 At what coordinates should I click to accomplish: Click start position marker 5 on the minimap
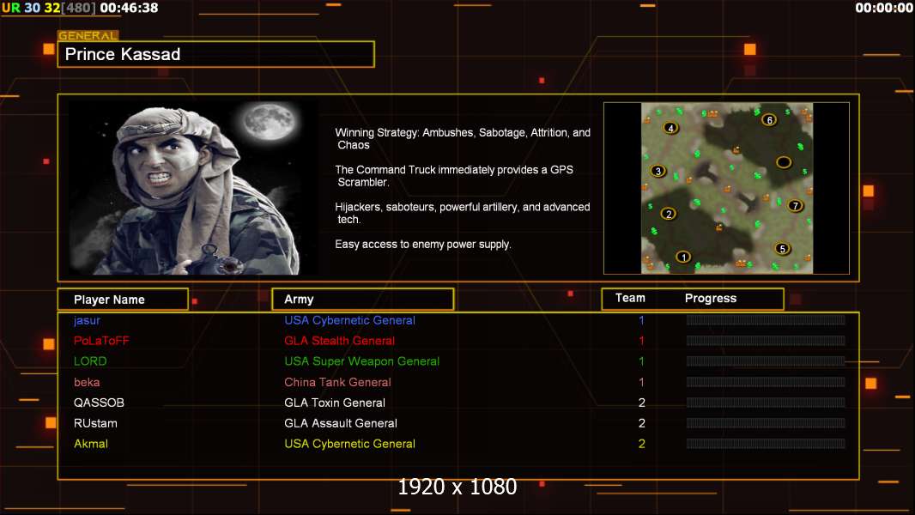pos(783,249)
